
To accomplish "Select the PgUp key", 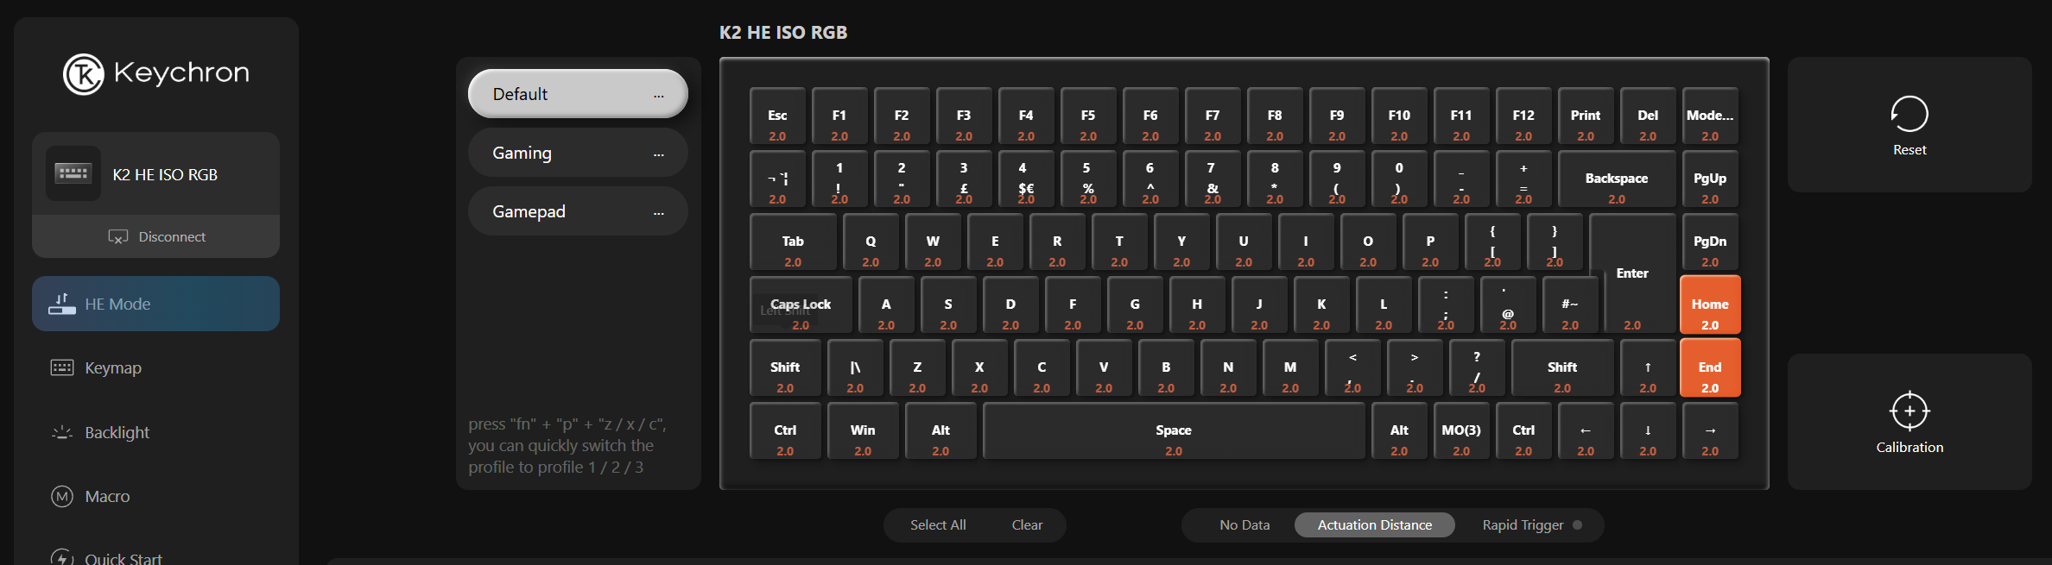I will point(1710,179).
